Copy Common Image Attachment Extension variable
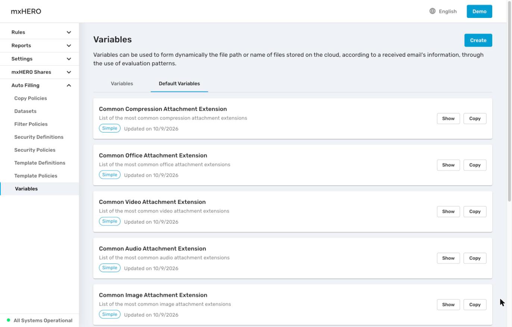This screenshot has width=512, height=327. point(475,305)
